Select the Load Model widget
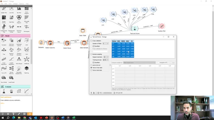This screenshot has height=120, width=214. (11, 79)
